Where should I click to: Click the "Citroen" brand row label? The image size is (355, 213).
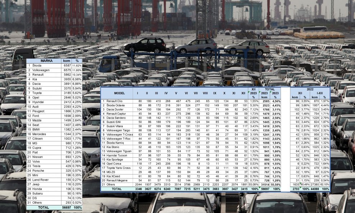tap(37, 139)
